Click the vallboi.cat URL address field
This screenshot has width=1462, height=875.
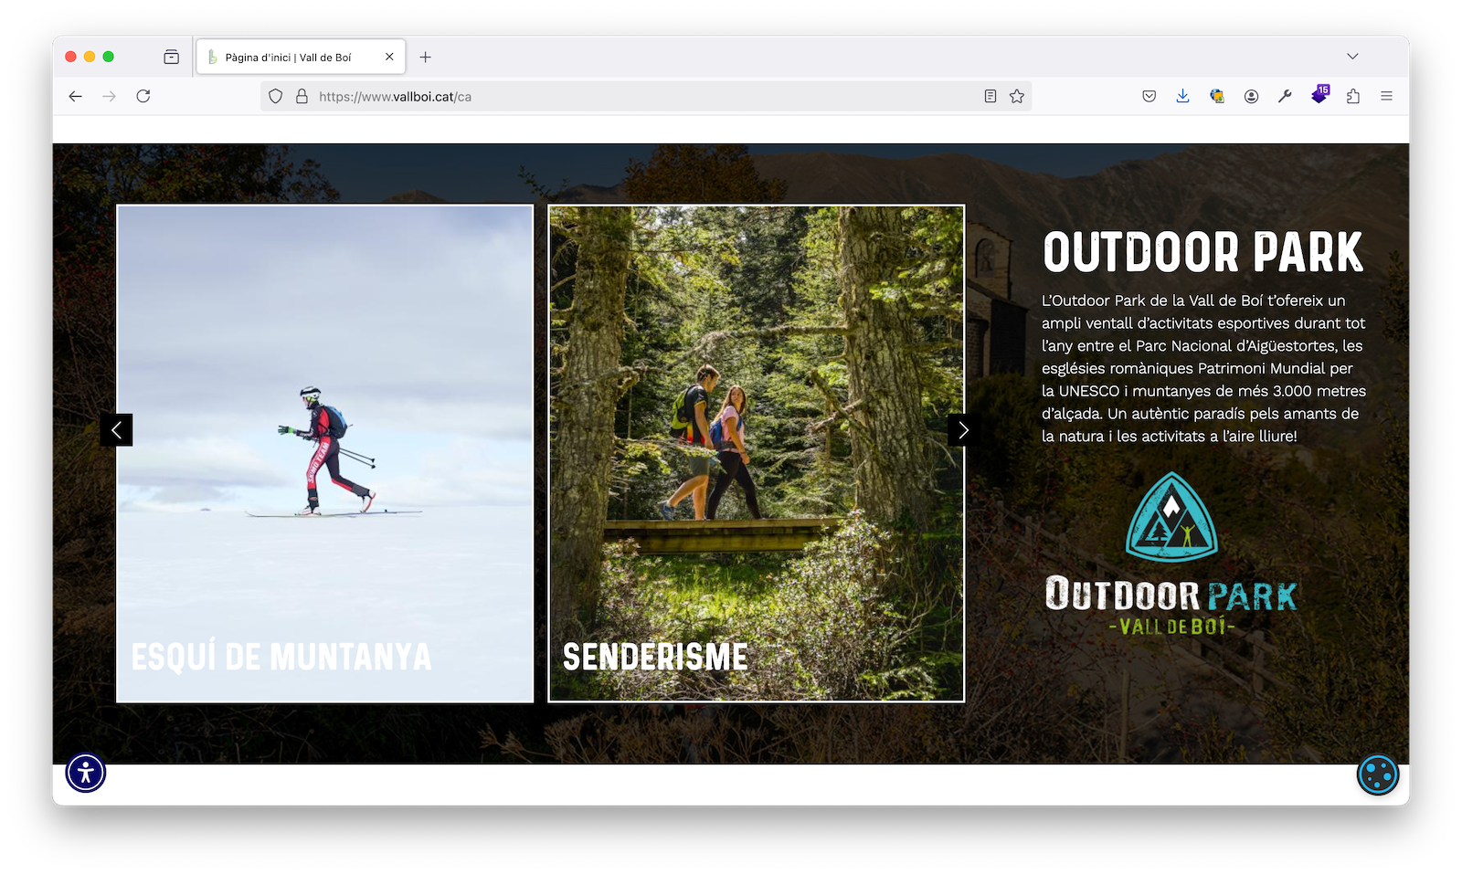coord(640,97)
